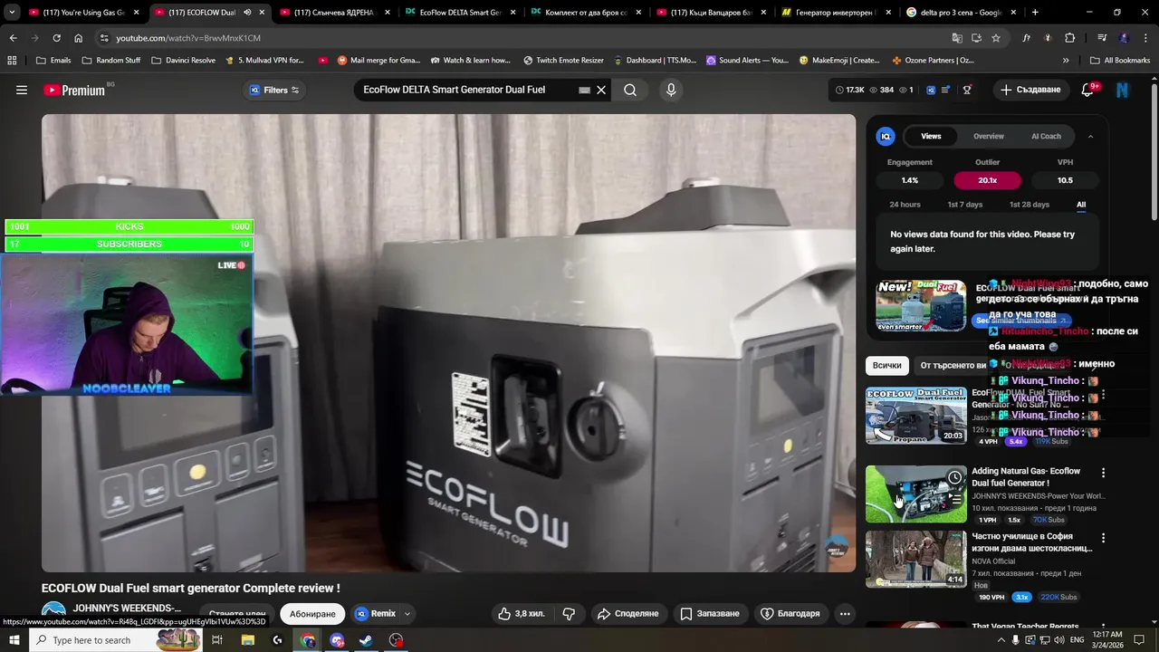Image resolution: width=1159 pixels, height=652 pixels.
Task: Mute the ECOFLOW Dual tab audio
Action: 246,13
